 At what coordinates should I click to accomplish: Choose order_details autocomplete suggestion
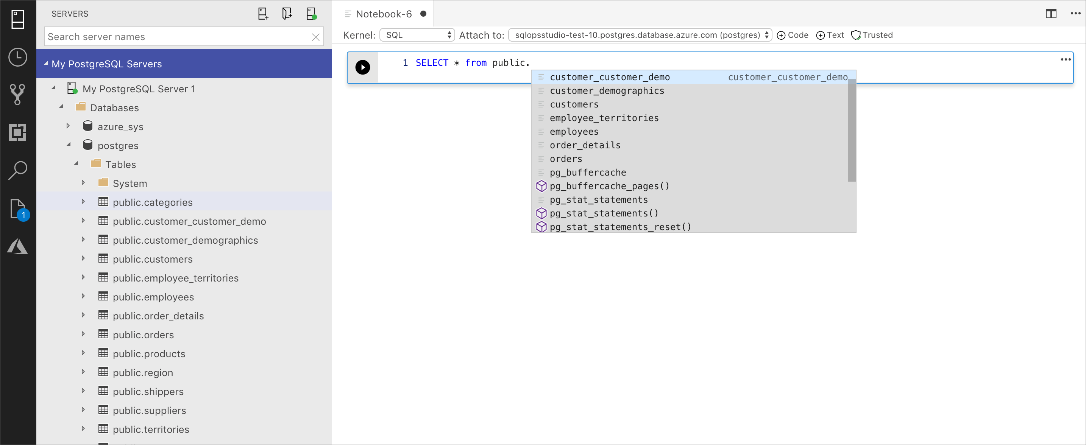(690, 145)
